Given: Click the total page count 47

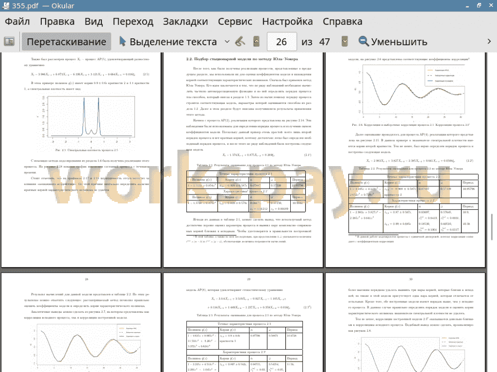Looking at the screenshot, I should (324, 42).
